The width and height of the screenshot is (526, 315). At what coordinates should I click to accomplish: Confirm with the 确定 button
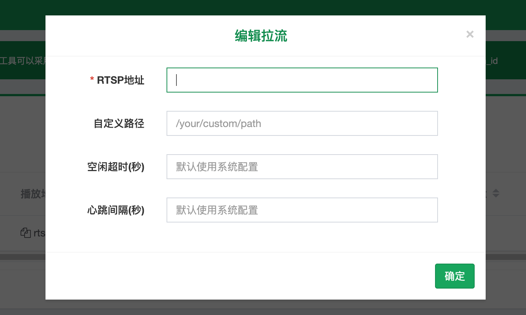[x=454, y=276]
